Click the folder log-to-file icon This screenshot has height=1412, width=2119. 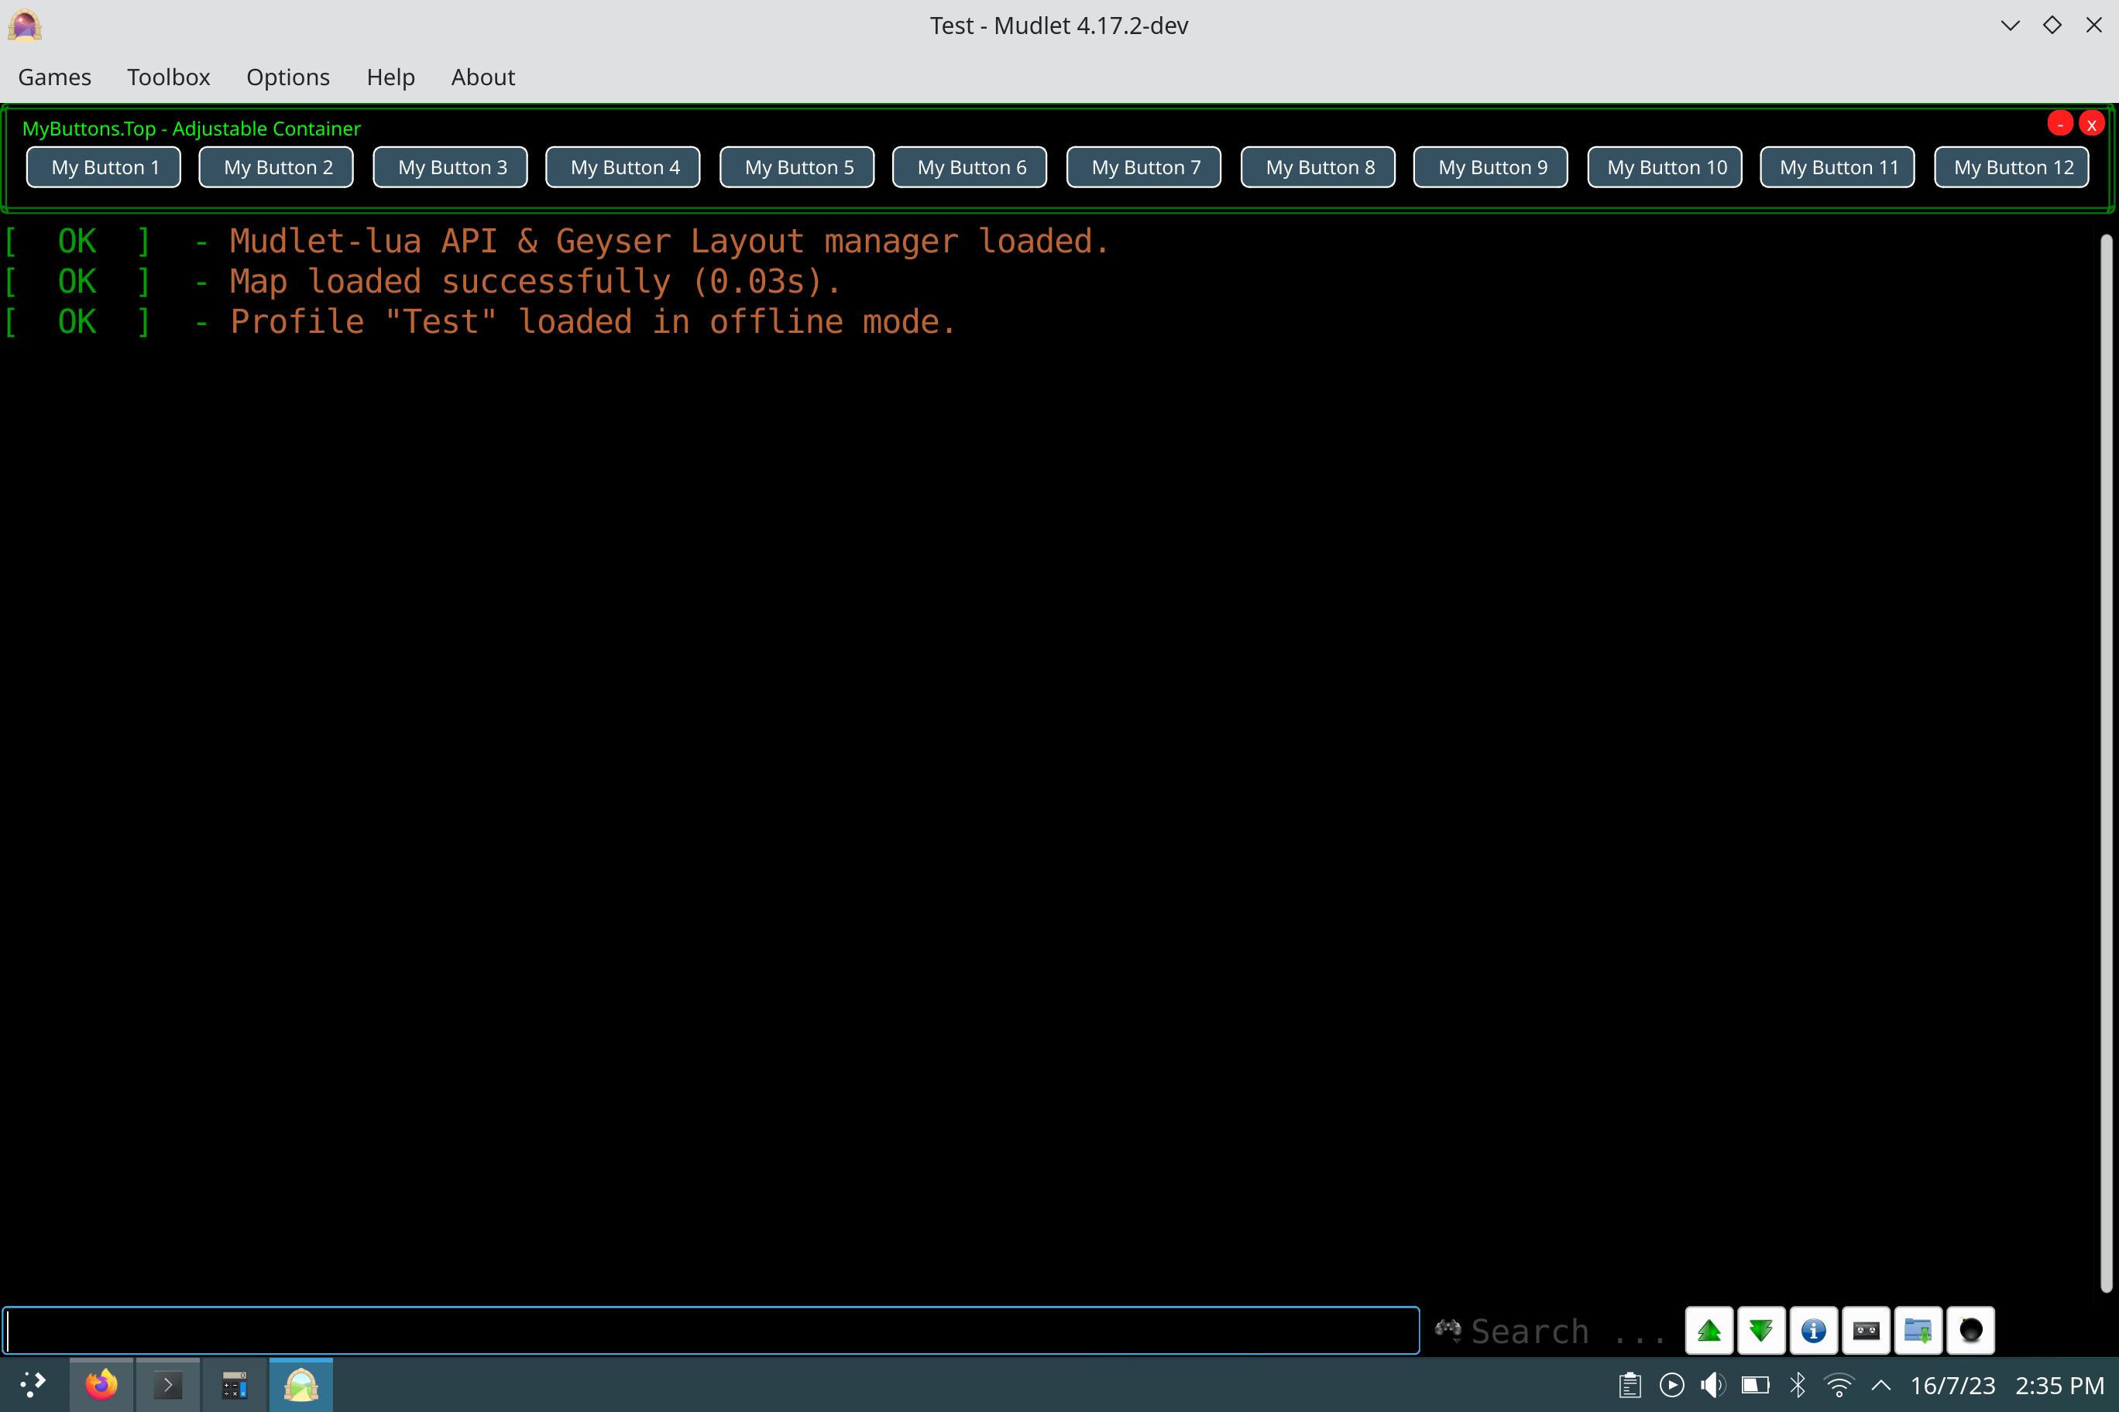[1917, 1330]
